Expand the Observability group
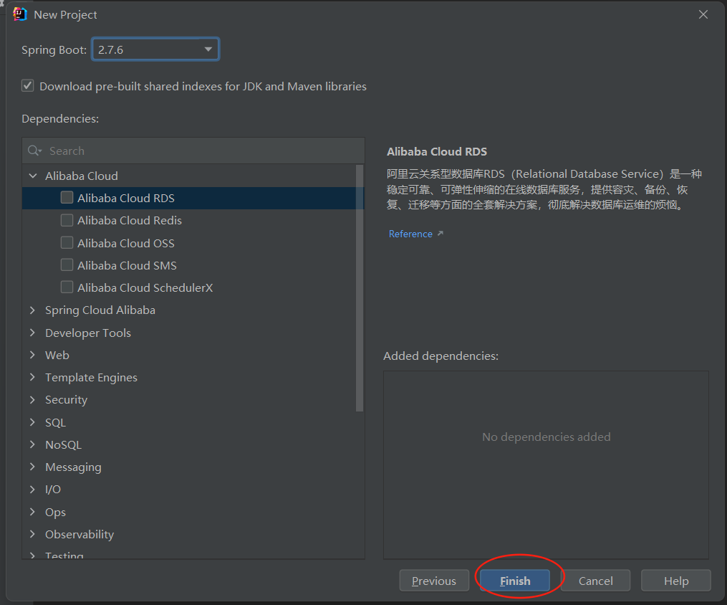This screenshot has height=605, width=727. (x=32, y=534)
